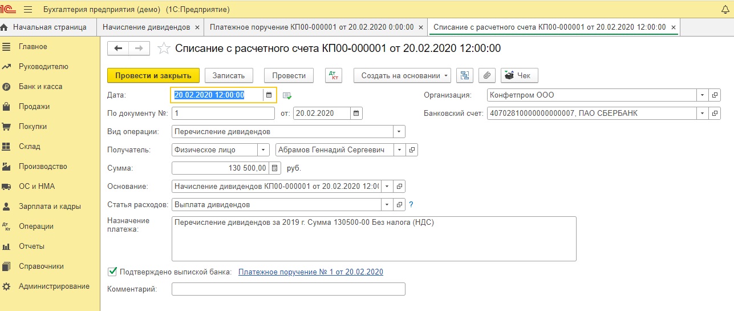Click Назначение платежа text area
Image resolution: width=734 pixels, height=311 pixels.
(374, 239)
